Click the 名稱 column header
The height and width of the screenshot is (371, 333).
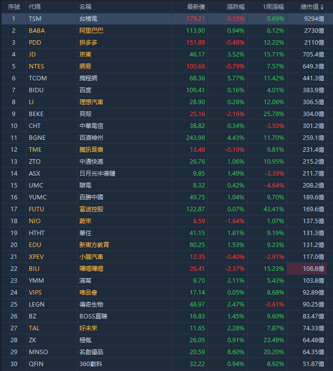point(85,7)
